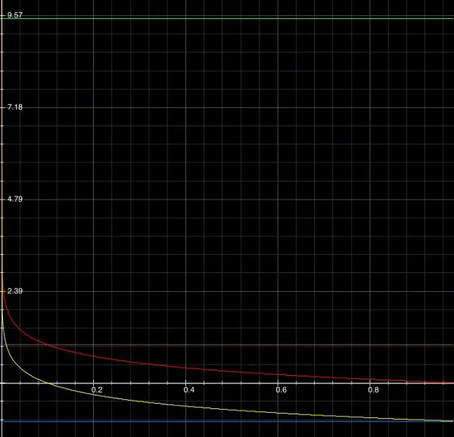454x437 pixels.
Task: Click the x-axis label 0.2
Action: tap(97, 390)
